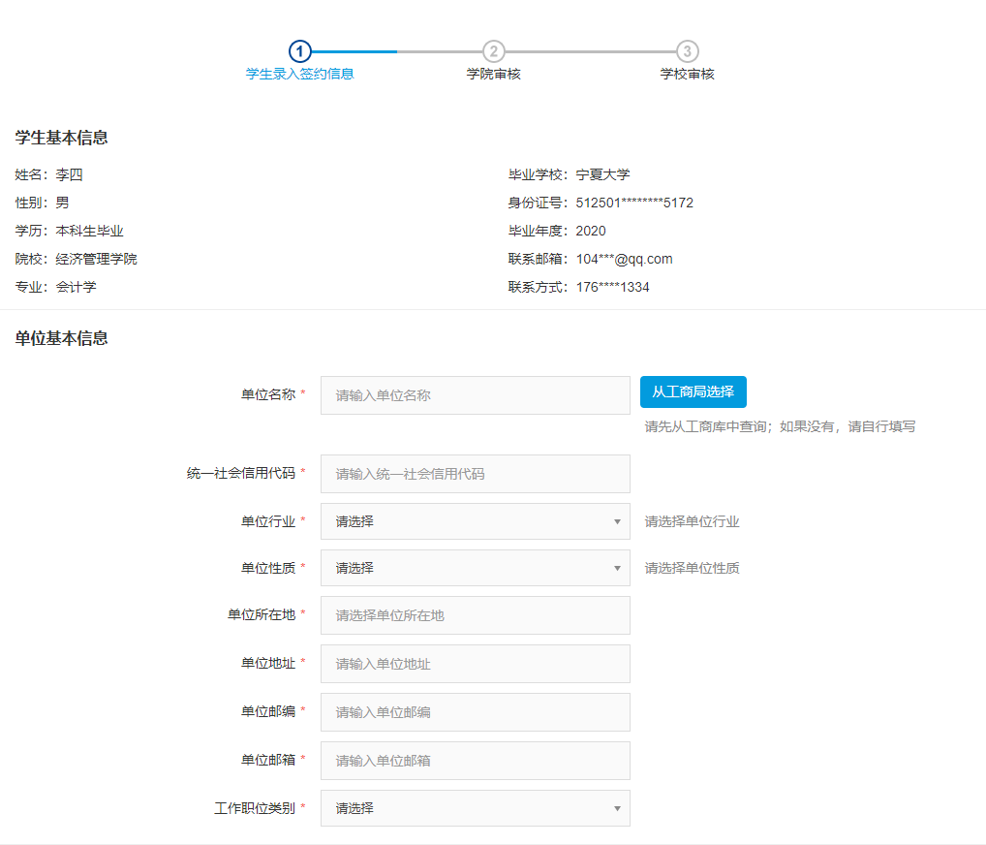Click the 单位邮编 input field
986x845 pixels.
(475, 712)
